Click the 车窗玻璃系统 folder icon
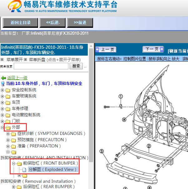 (x=8, y=97)
